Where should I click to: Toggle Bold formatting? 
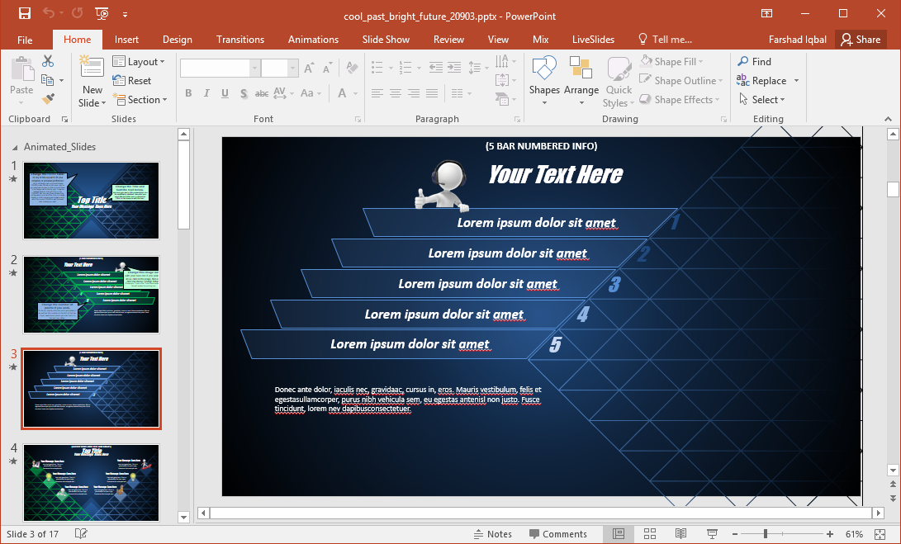point(188,93)
